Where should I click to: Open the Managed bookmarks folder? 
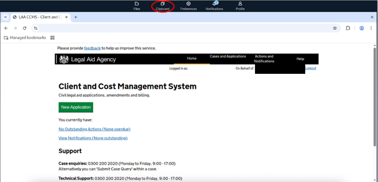pos(25,38)
